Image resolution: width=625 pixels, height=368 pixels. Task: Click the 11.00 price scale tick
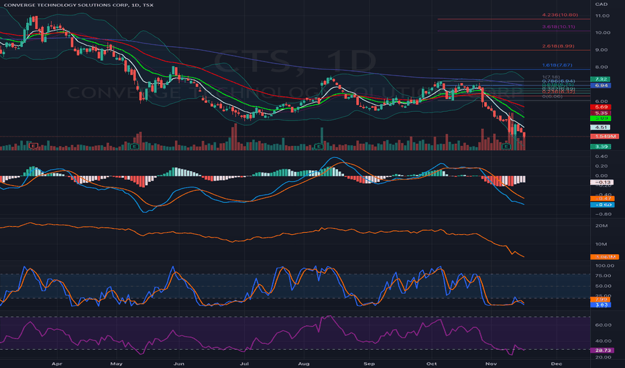tap(602, 15)
